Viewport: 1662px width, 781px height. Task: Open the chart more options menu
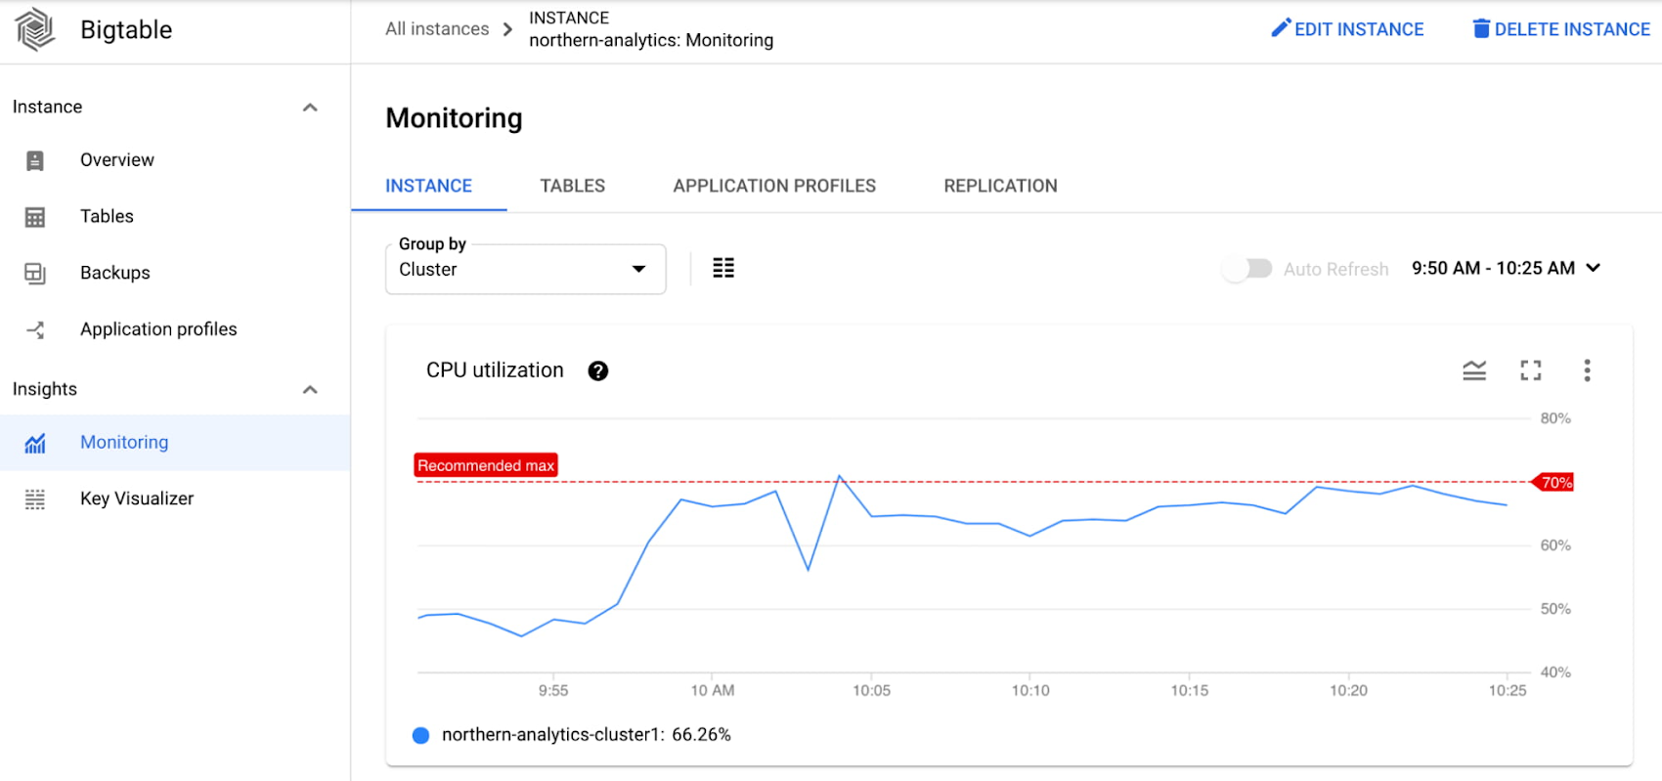pos(1587,370)
